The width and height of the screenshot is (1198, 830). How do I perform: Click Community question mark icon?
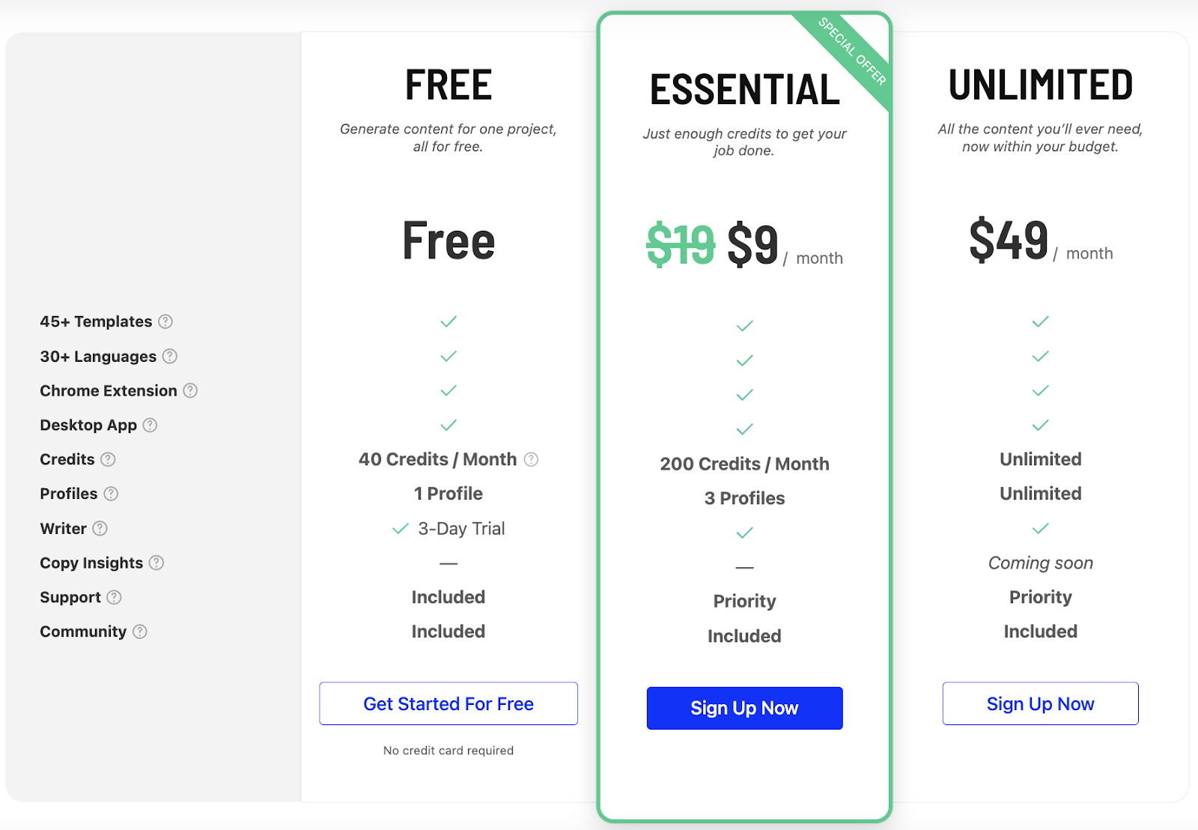click(140, 631)
